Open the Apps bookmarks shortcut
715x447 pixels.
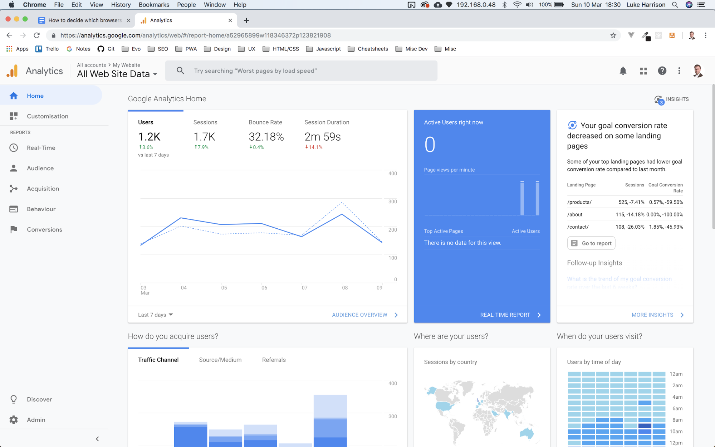click(x=17, y=49)
